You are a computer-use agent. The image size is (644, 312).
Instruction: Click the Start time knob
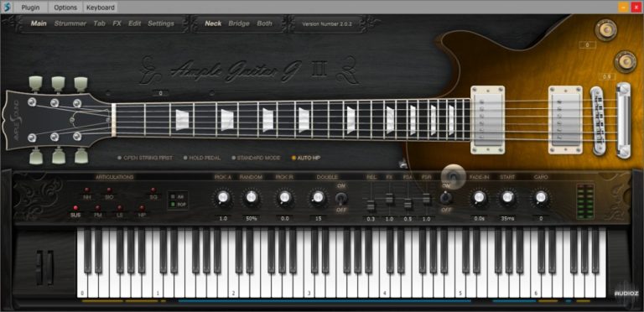pos(507,198)
